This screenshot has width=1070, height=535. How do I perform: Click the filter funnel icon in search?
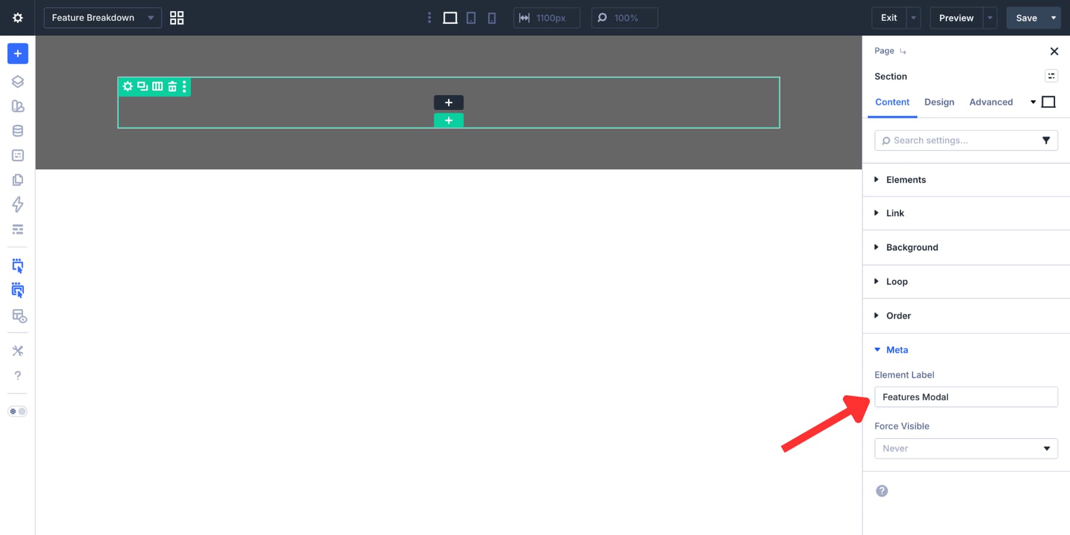1046,140
